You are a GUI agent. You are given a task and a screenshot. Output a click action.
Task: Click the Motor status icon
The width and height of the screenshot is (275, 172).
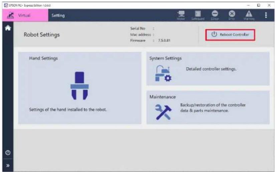(x=181, y=15)
